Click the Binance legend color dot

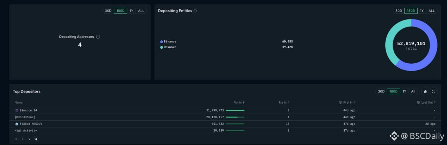click(x=161, y=42)
